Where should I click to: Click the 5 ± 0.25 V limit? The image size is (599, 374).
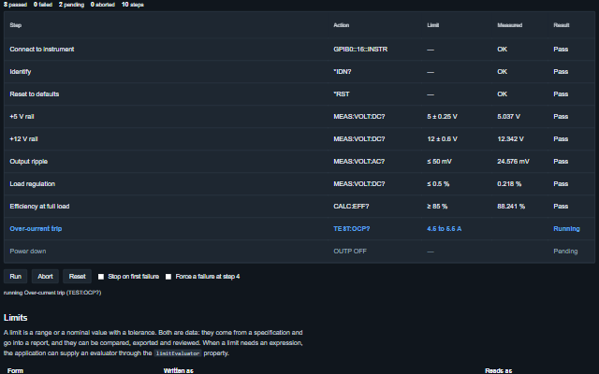(442, 116)
